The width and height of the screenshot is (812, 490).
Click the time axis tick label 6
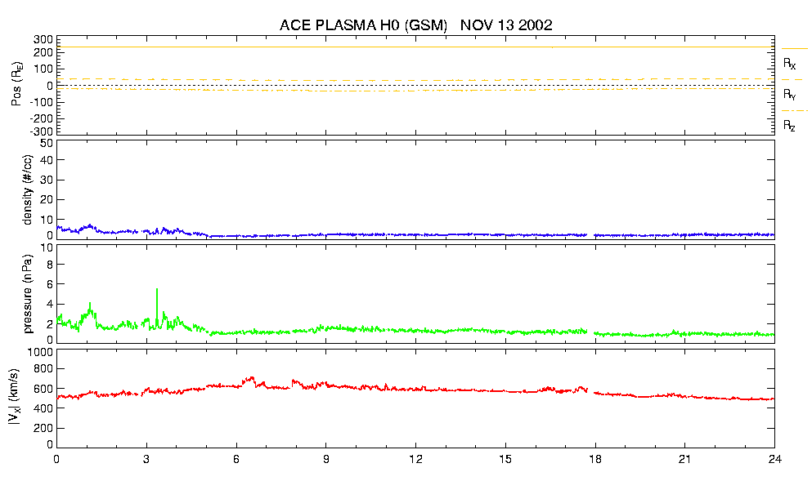tap(236, 459)
